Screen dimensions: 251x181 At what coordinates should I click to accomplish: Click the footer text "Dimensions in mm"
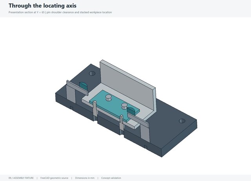[85, 178]
